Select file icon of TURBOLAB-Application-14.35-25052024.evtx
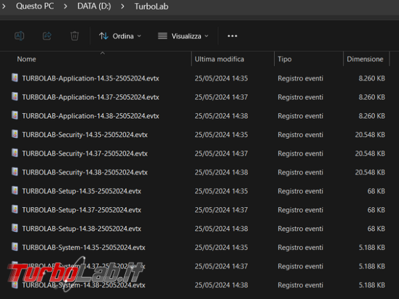The image size is (399, 299). point(15,78)
